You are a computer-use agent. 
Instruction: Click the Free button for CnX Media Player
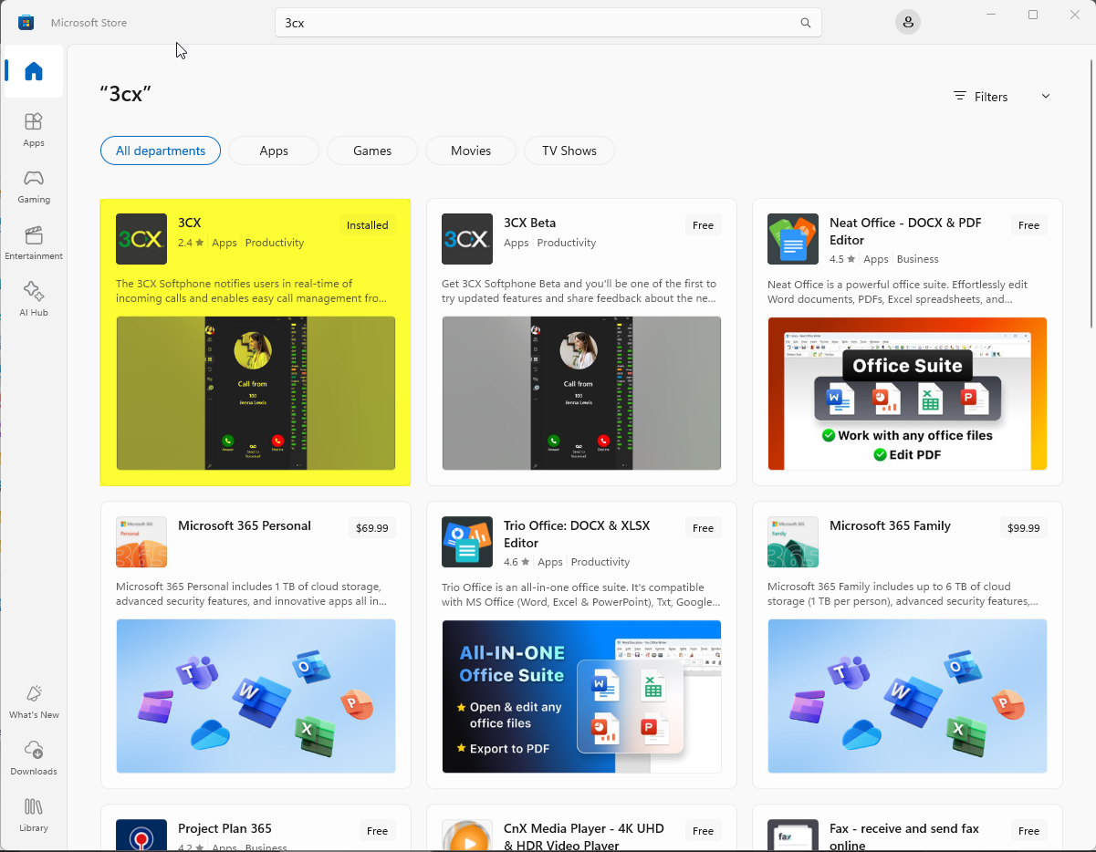click(x=703, y=831)
